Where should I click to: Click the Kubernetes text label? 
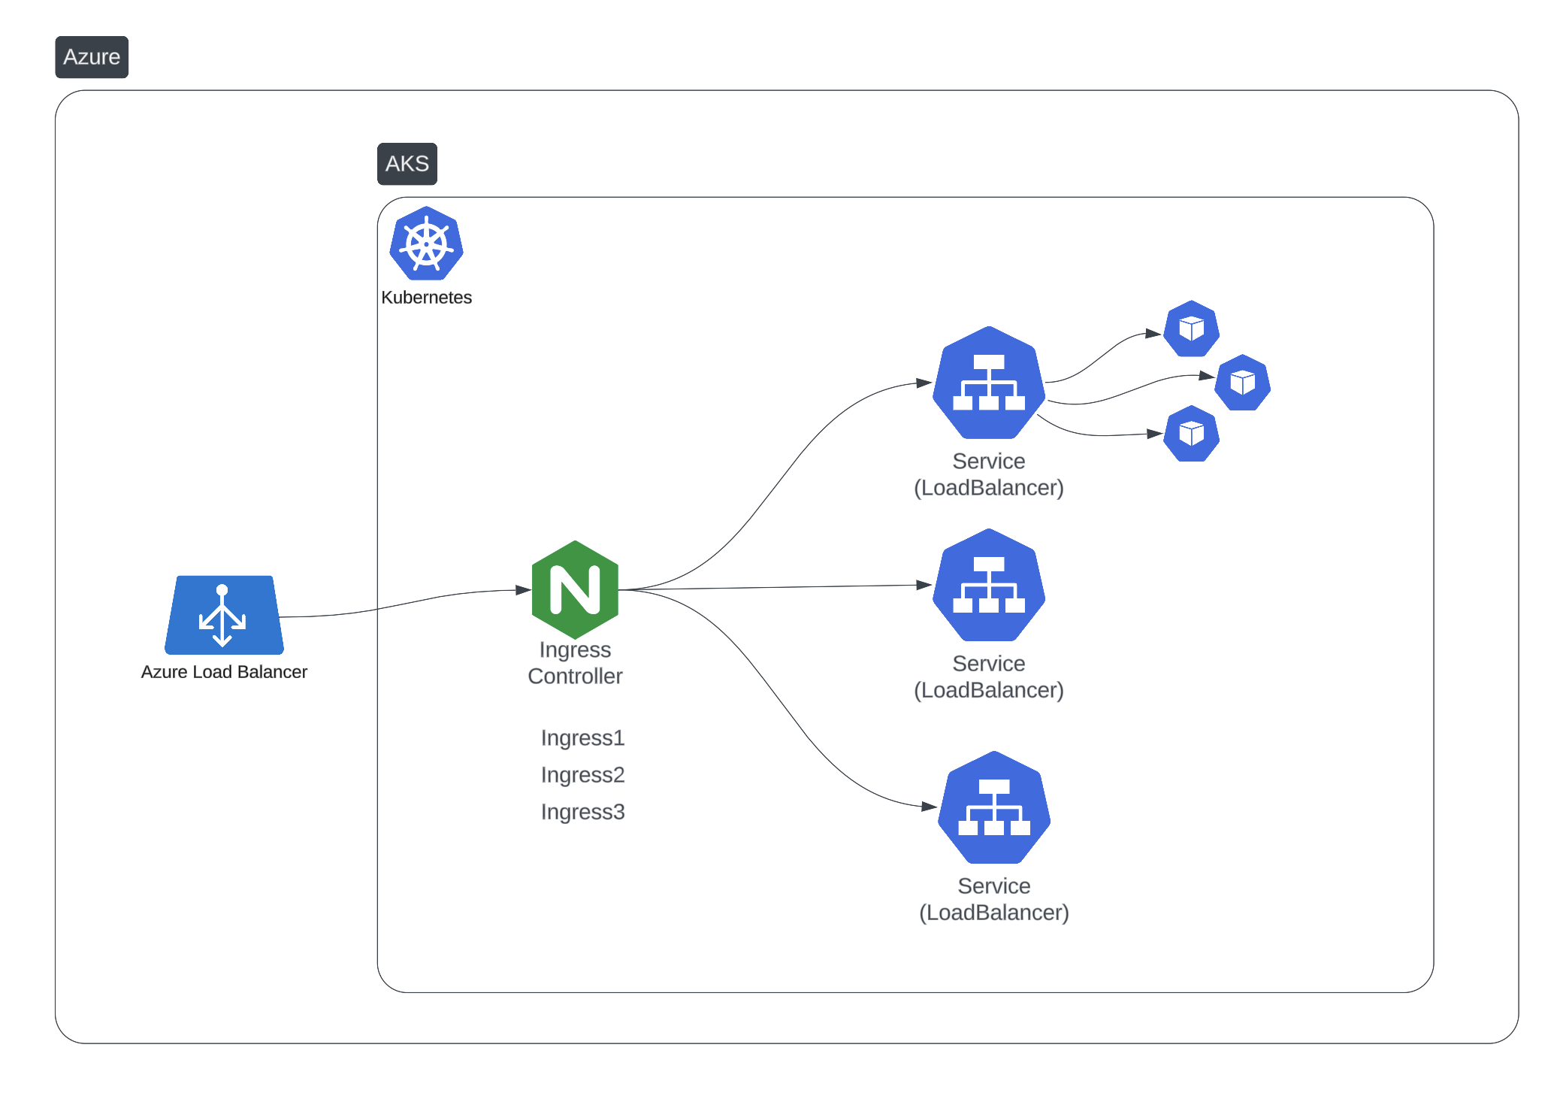426,298
